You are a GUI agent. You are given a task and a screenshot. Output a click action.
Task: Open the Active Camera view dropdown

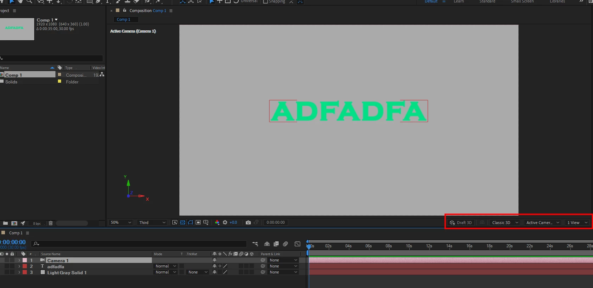542,222
